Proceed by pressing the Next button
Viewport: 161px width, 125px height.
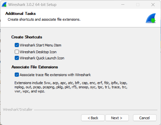click(117, 118)
